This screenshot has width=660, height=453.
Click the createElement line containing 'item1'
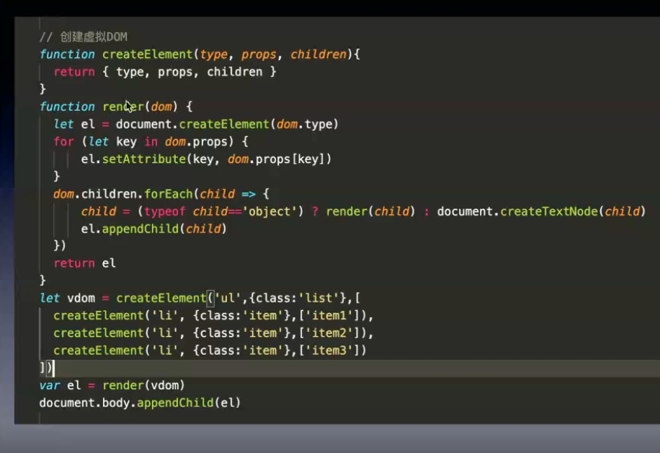click(214, 316)
